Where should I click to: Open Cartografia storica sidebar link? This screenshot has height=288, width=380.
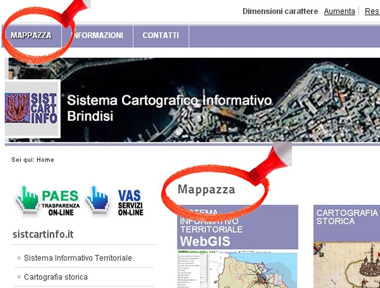56,277
